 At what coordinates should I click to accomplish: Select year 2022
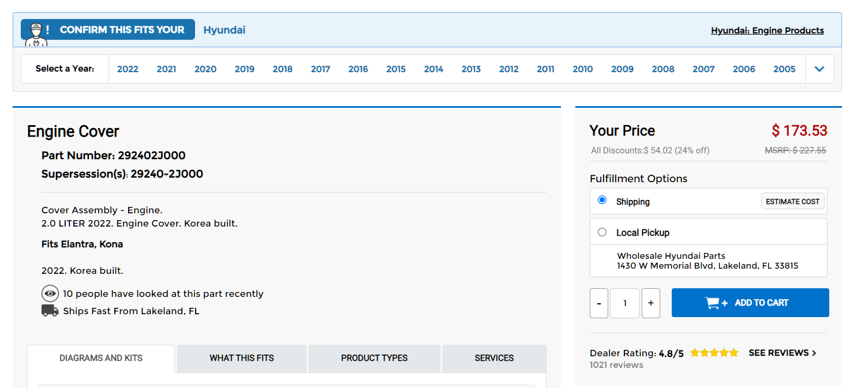[x=128, y=69]
